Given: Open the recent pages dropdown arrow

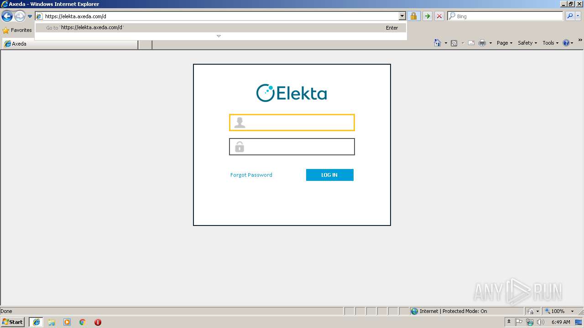Looking at the screenshot, I should (x=30, y=16).
